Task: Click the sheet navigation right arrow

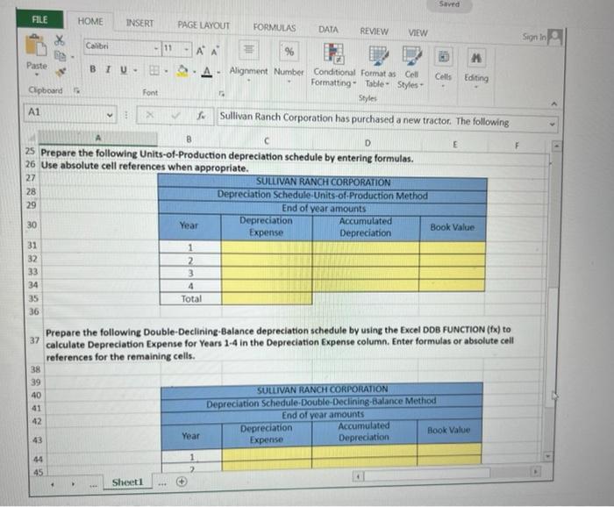Action: point(73,484)
